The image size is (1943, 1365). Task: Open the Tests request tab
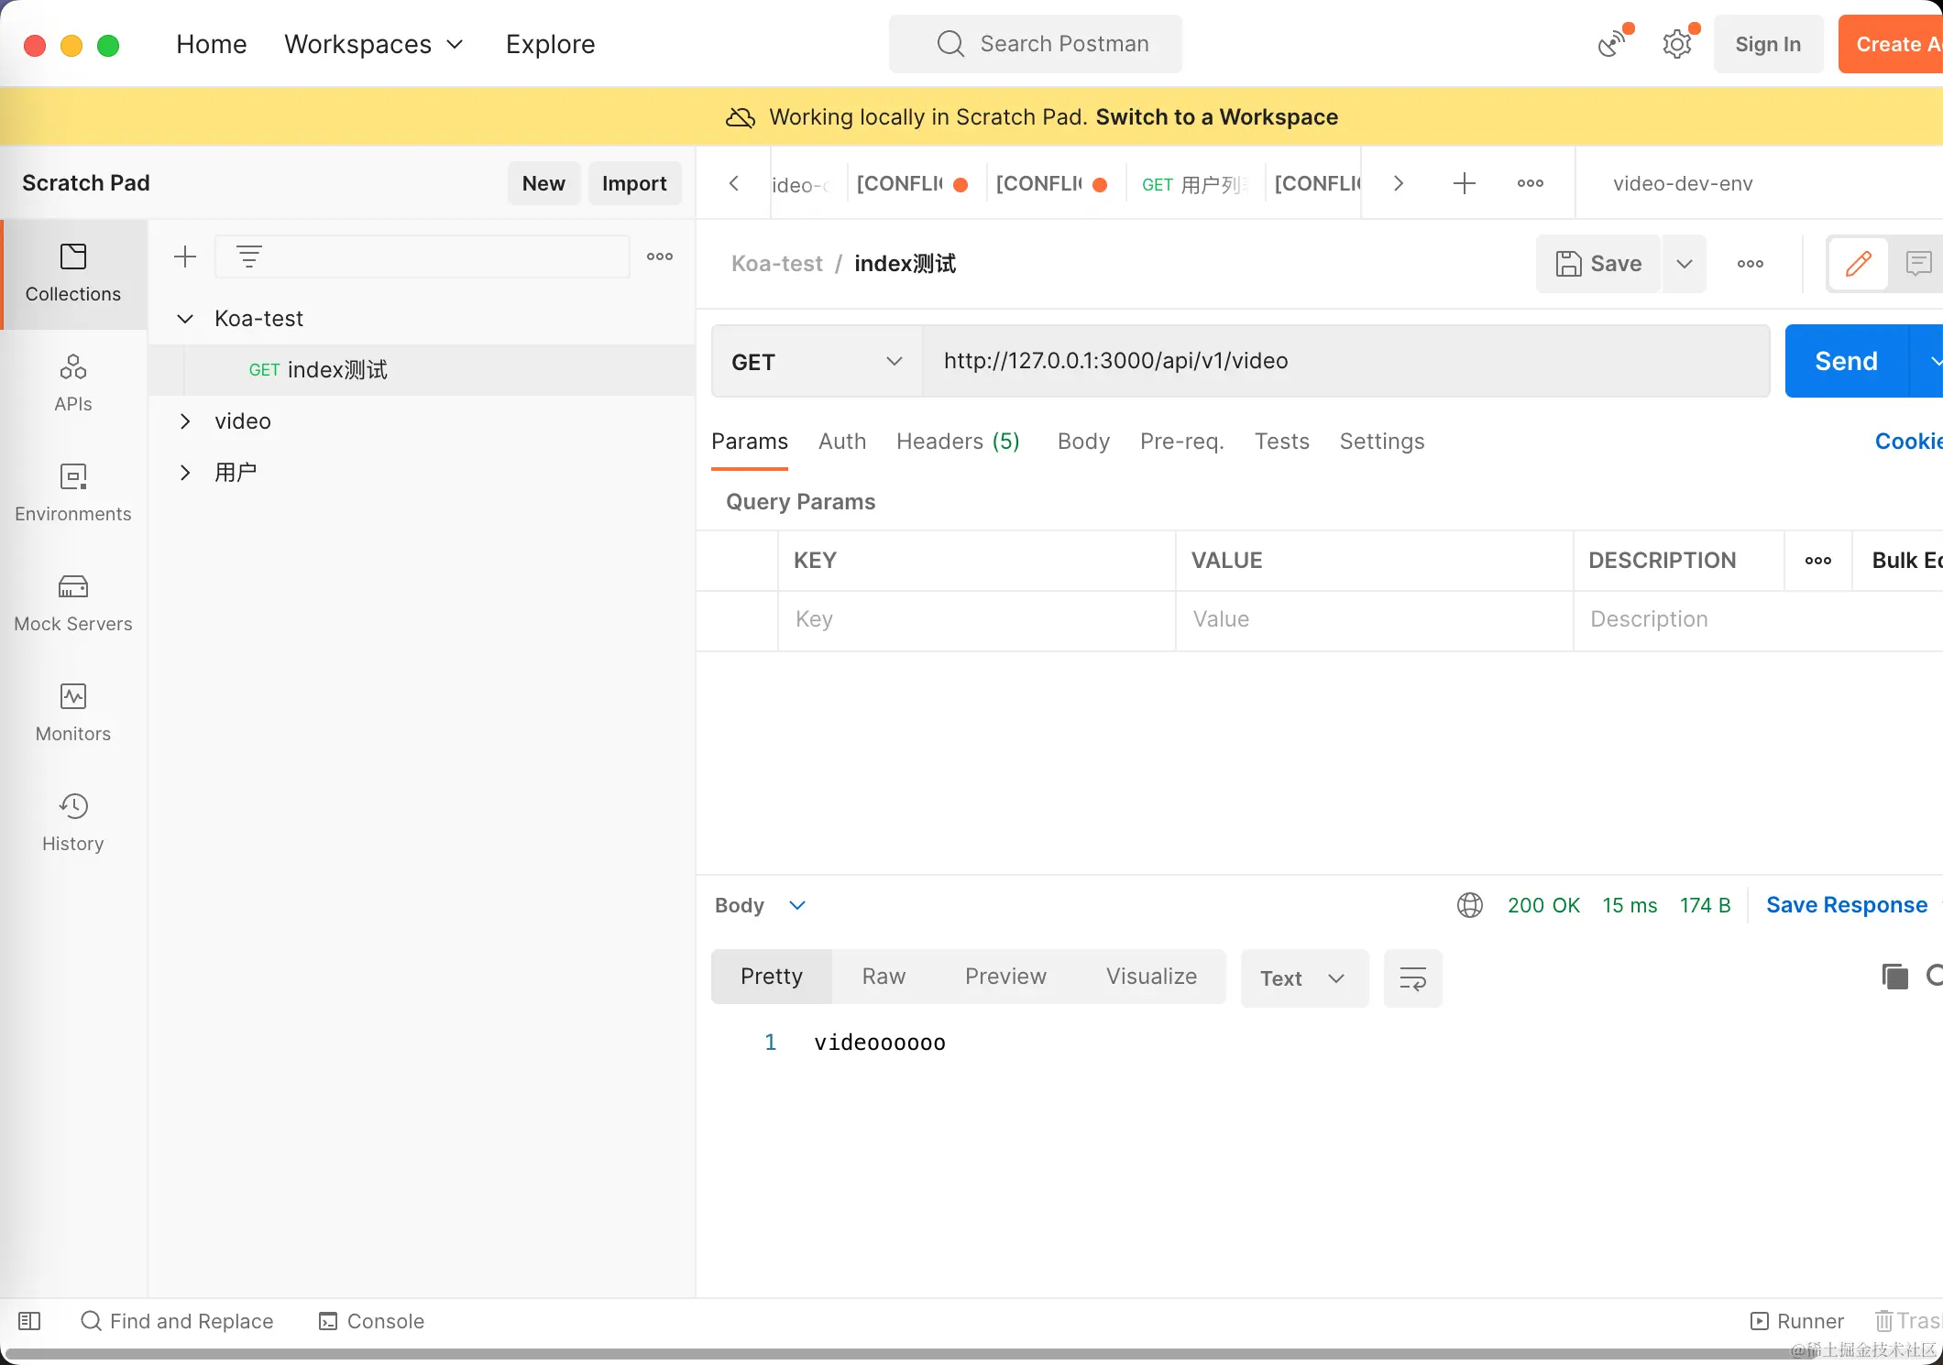tap(1280, 442)
